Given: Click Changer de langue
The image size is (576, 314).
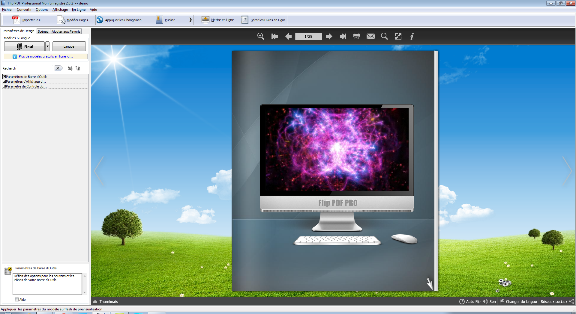Looking at the screenshot, I should point(518,302).
